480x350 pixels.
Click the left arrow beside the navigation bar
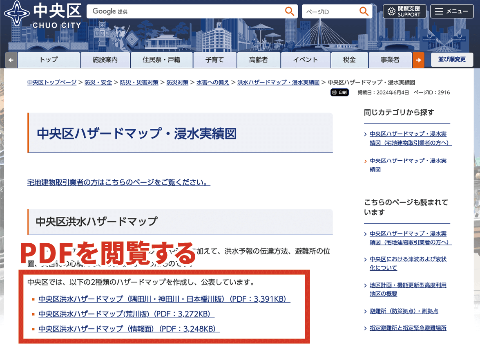[x=11, y=60]
